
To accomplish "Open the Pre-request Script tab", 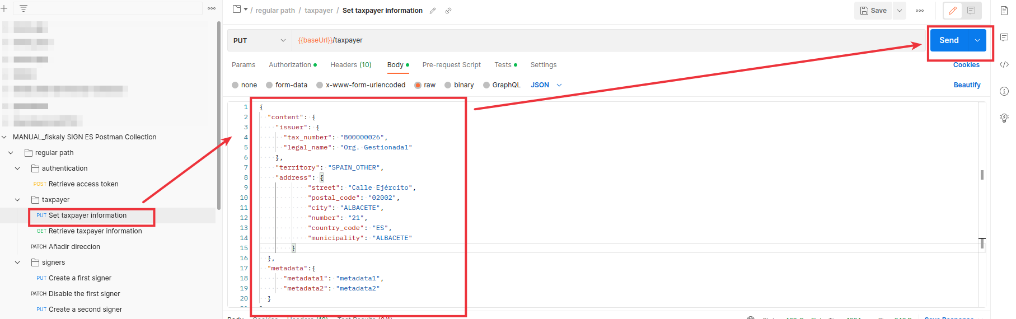I will (451, 65).
